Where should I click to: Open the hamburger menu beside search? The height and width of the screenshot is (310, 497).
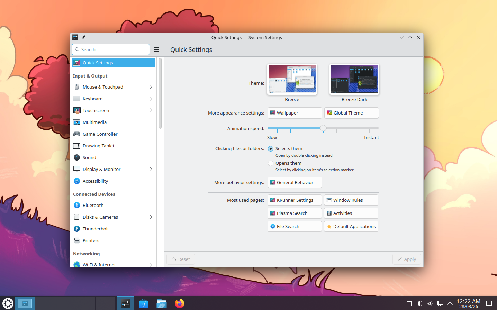[156, 49]
